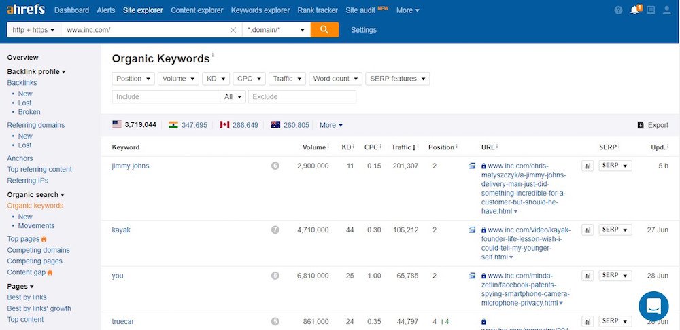Open Referring domains in the sidebar
The width and height of the screenshot is (680, 330).
(35, 125)
